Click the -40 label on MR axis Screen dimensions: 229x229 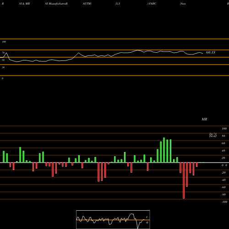pyautogui.click(x=224, y=180)
